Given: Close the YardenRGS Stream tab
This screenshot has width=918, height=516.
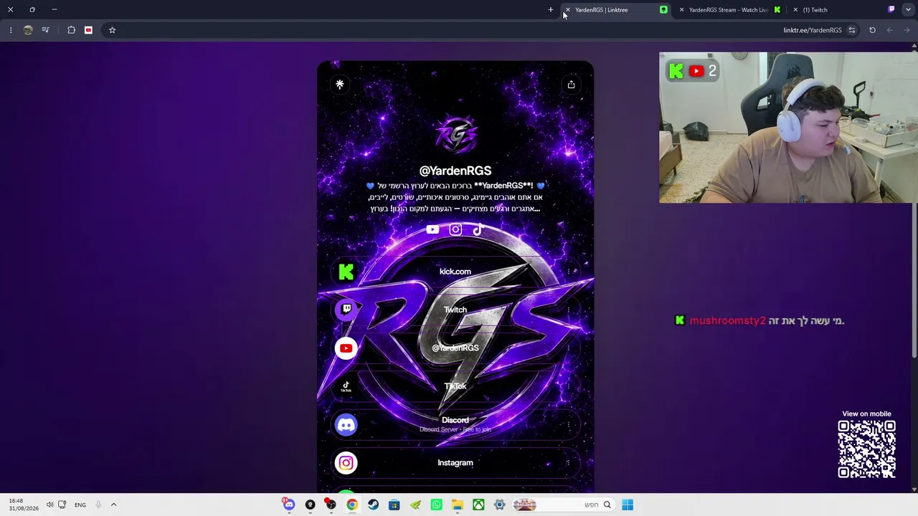Looking at the screenshot, I should click(681, 10).
